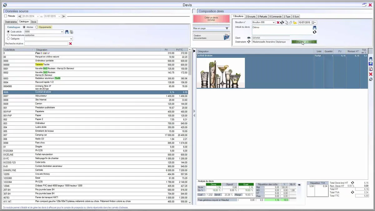Click the Intitulé du devis text box containing Démo

(x=282, y=30)
